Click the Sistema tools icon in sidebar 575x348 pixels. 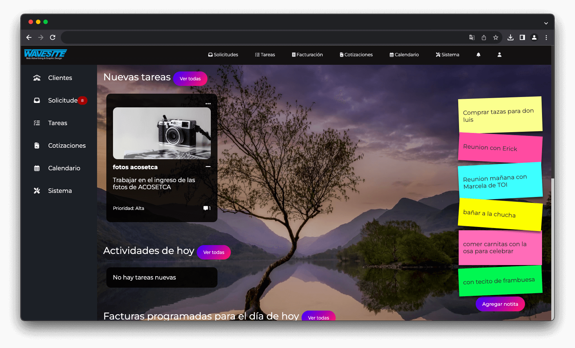pyautogui.click(x=37, y=191)
